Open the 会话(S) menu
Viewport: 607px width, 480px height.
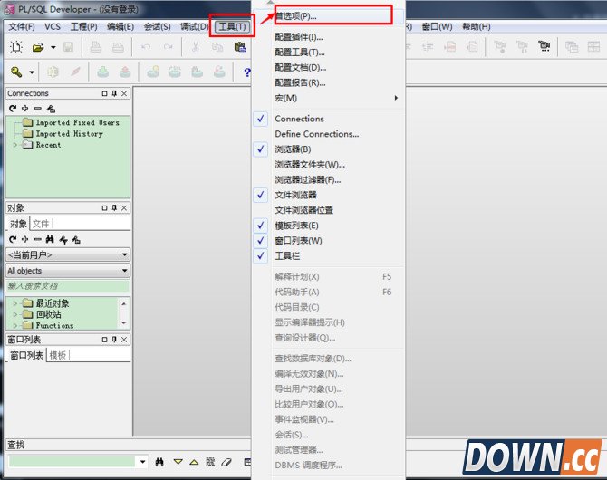click(157, 26)
